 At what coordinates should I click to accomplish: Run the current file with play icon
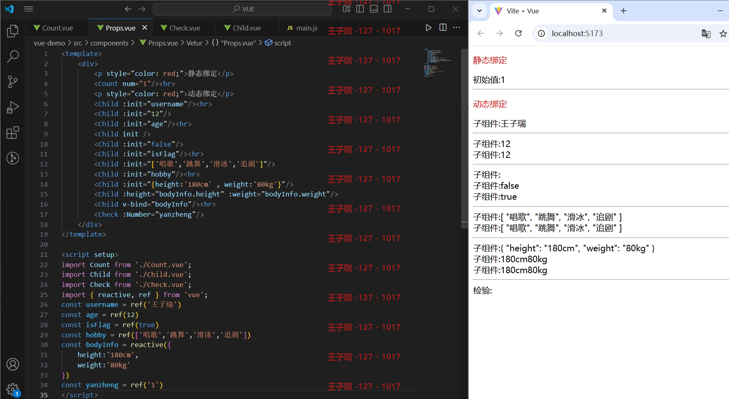click(x=429, y=28)
